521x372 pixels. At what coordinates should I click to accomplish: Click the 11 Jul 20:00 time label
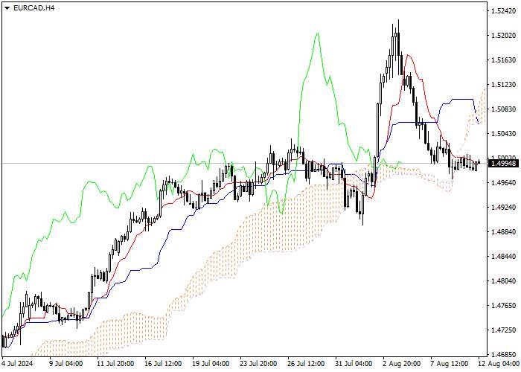click(115, 363)
